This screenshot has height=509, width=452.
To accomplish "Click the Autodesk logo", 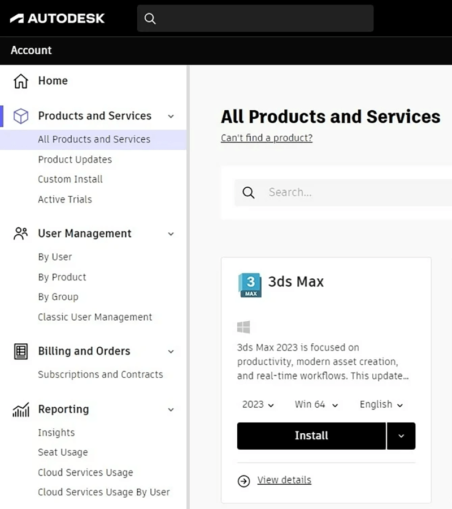I will [x=58, y=18].
